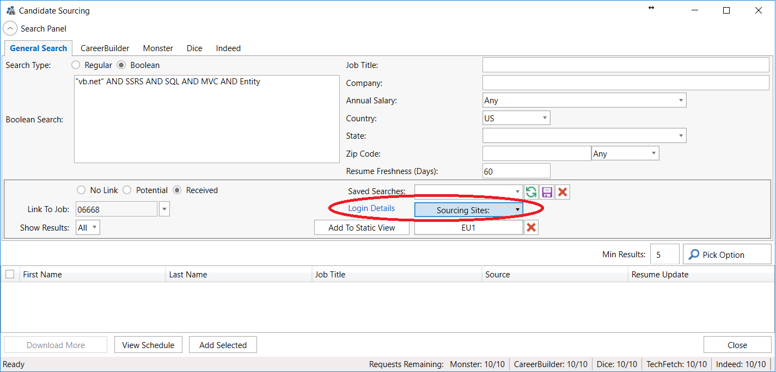Choose the No Link option
This screenshot has width=776, height=372.
click(81, 190)
